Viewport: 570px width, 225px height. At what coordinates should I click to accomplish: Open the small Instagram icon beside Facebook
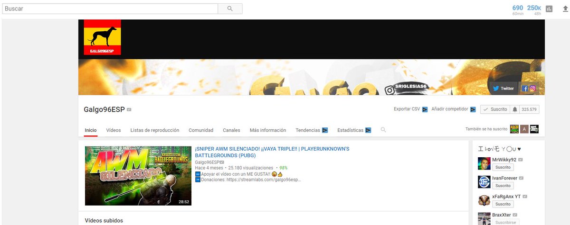[533, 89]
